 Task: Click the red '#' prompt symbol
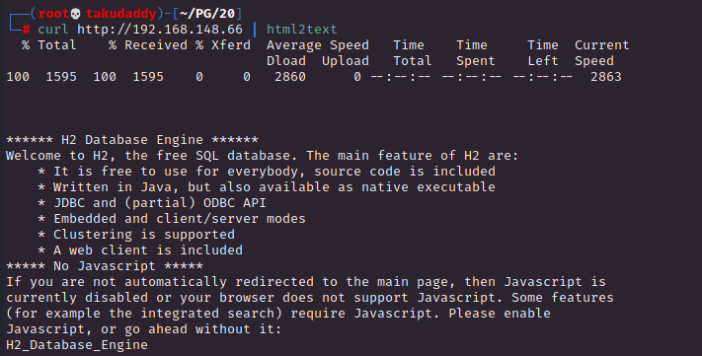(x=27, y=30)
